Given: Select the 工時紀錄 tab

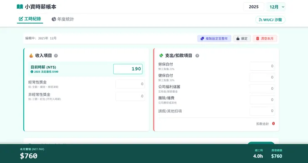Looking at the screenshot, I should tap(30, 19).
